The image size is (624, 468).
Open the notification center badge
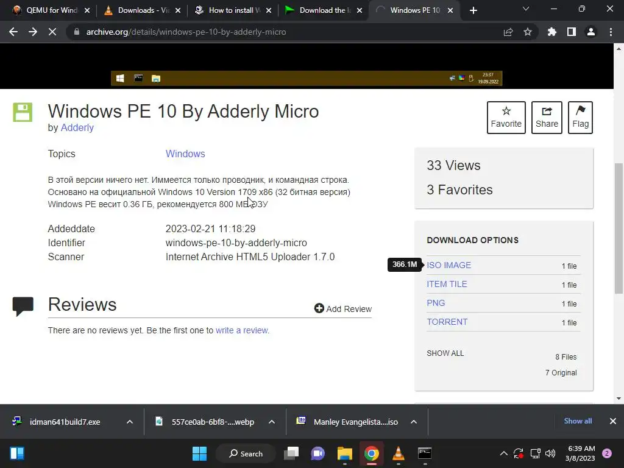pos(607,453)
